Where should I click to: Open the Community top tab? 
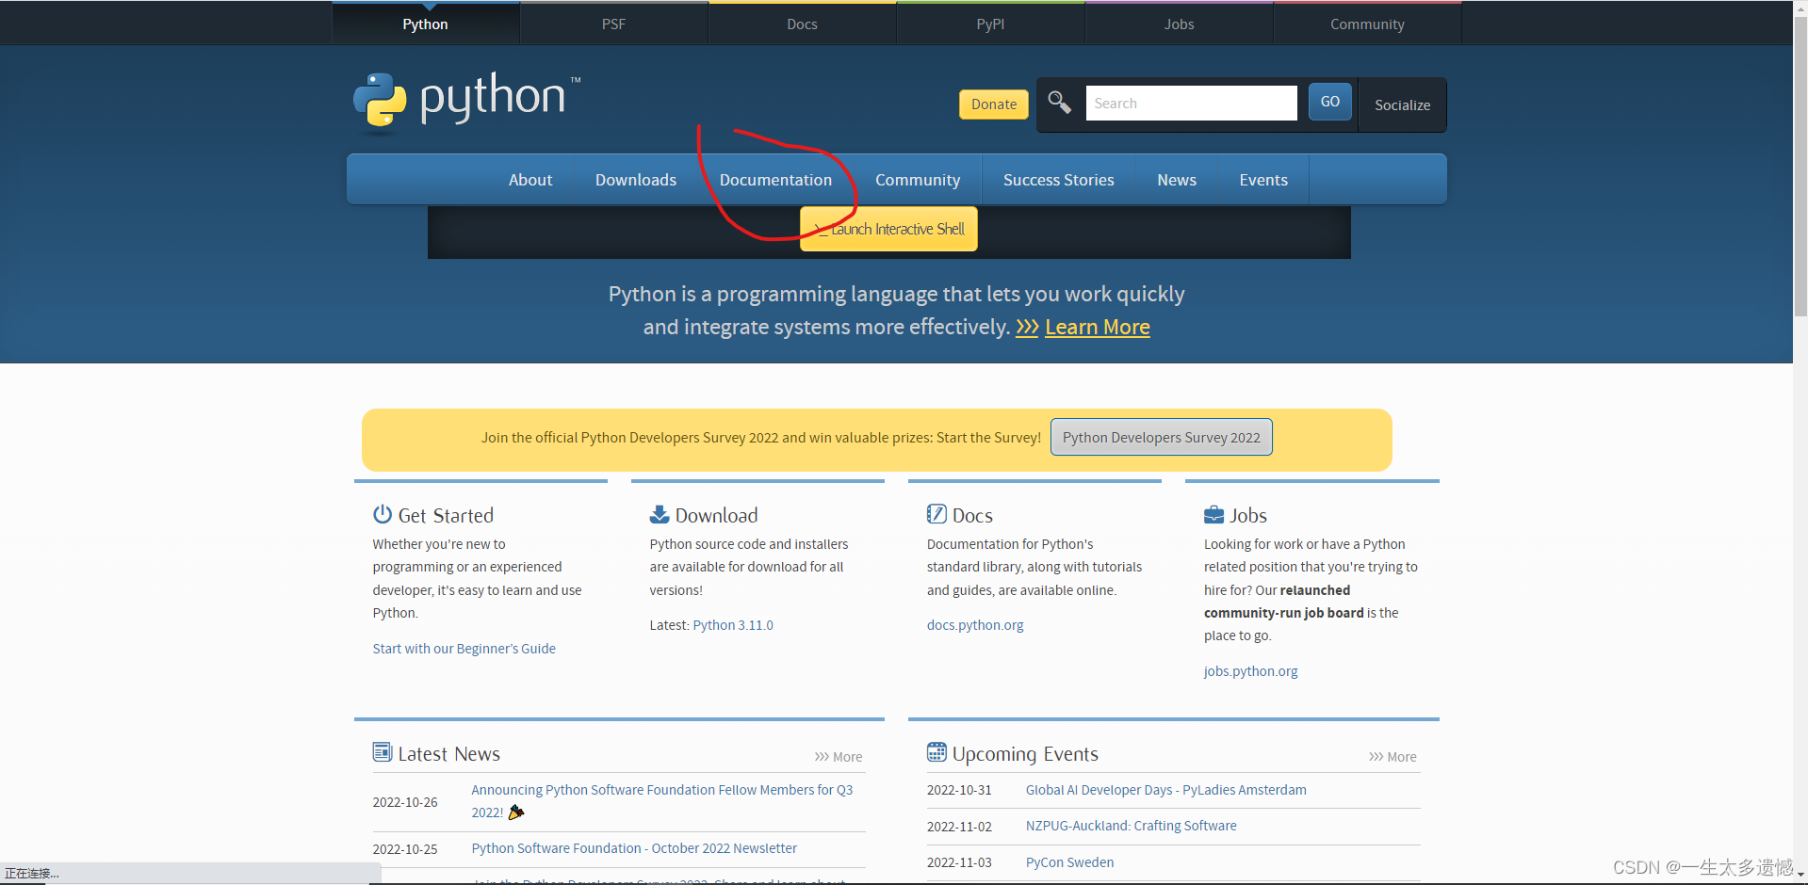point(1367,24)
